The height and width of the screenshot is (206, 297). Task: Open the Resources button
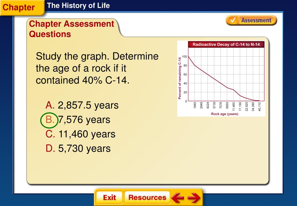(x=147, y=198)
